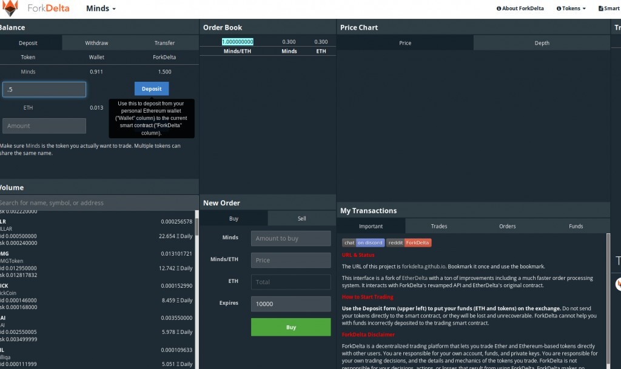Open the reddit ForkDelta badge
Viewport: 621px width, 369px height.
click(409, 243)
